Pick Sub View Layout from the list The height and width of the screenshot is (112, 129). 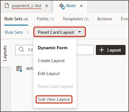[54, 99]
